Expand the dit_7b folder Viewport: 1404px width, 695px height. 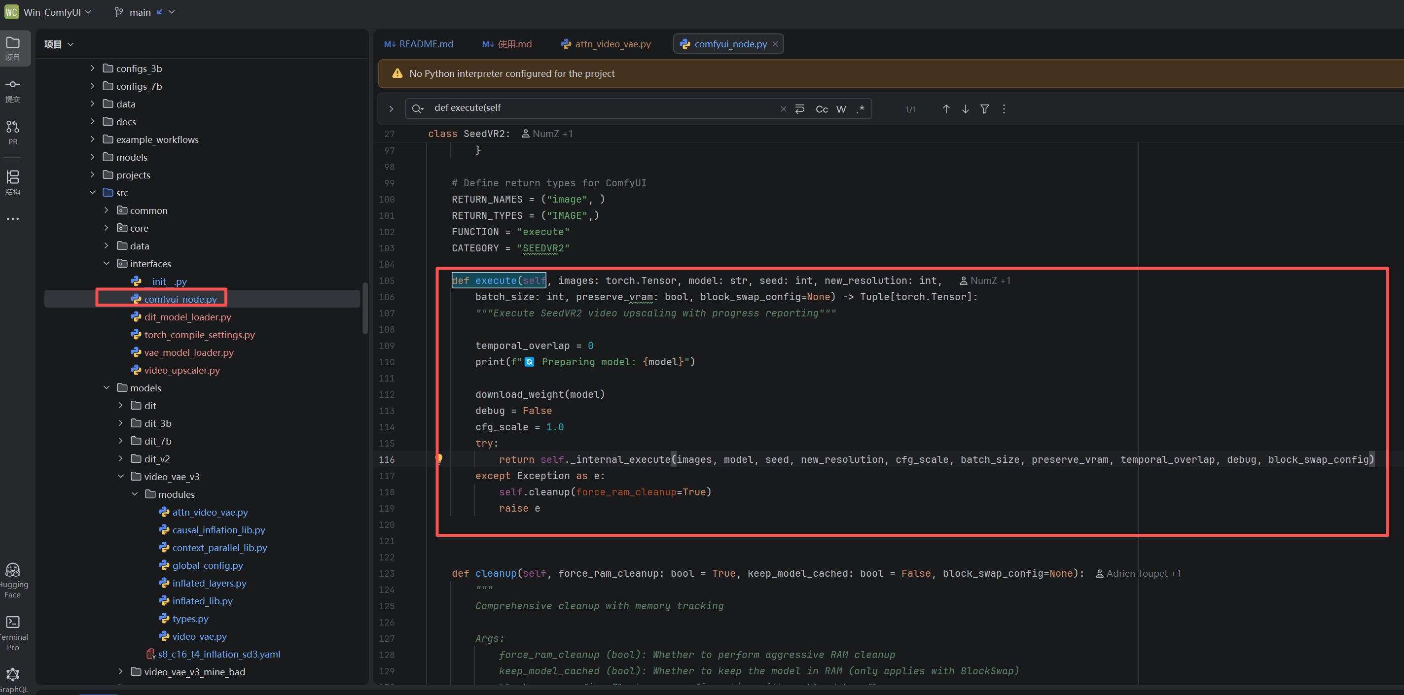[x=120, y=441]
